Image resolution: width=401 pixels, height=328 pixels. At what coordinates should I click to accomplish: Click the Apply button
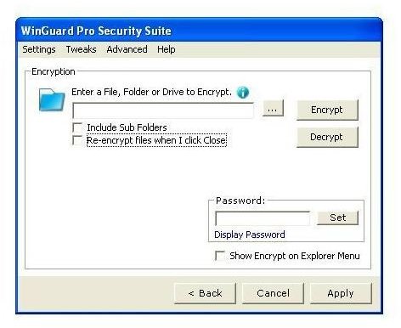tap(341, 293)
